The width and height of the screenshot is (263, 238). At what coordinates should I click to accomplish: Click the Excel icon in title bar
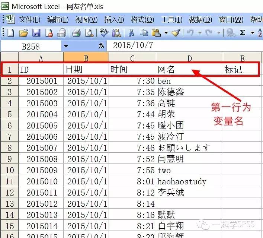pyautogui.click(x=5, y=6)
